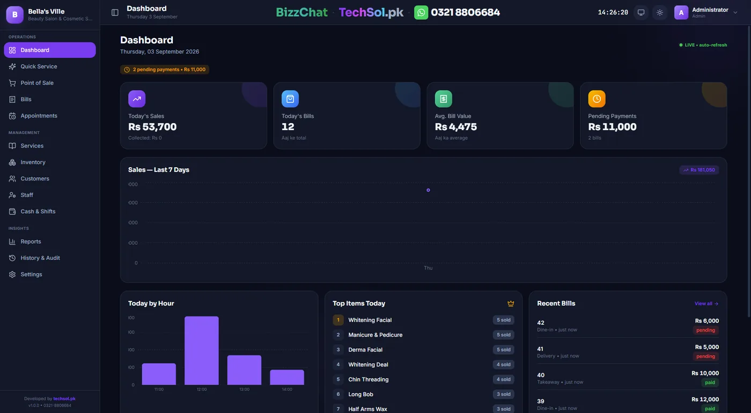The height and width of the screenshot is (413, 751).
Task: Open the Administrator account dropdown chevron
Action: pos(735,12)
